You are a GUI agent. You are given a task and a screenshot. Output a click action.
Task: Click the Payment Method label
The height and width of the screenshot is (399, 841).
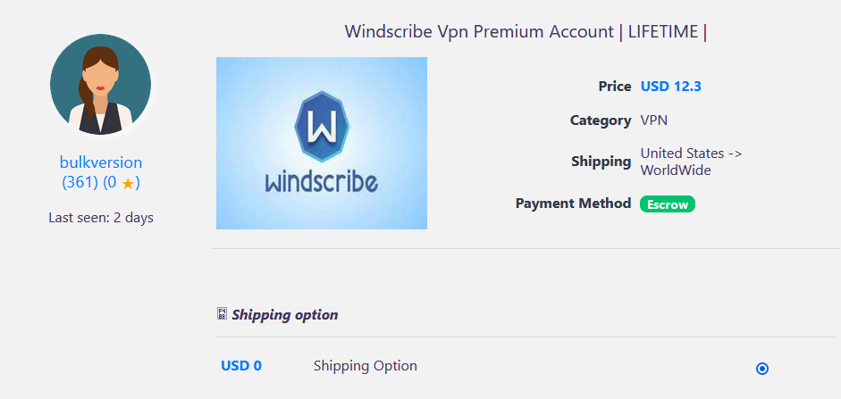[573, 204]
